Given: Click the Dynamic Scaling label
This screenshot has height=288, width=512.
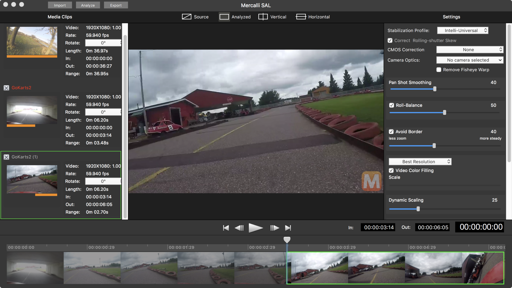Looking at the screenshot, I should (406, 200).
